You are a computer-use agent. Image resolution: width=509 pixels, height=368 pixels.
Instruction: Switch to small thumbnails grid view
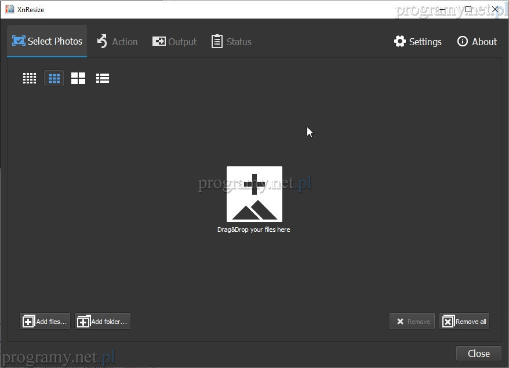click(x=30, y=78)
